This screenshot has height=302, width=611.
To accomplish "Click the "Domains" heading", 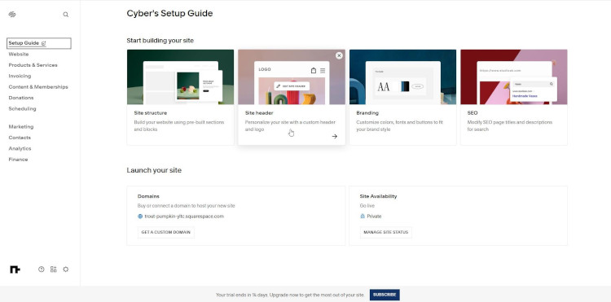I will click(148, 196).
